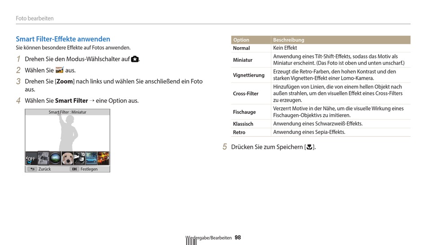Click the Foto bearbeiten header text
Screen dimensions: 426x245
pos(35,18)
